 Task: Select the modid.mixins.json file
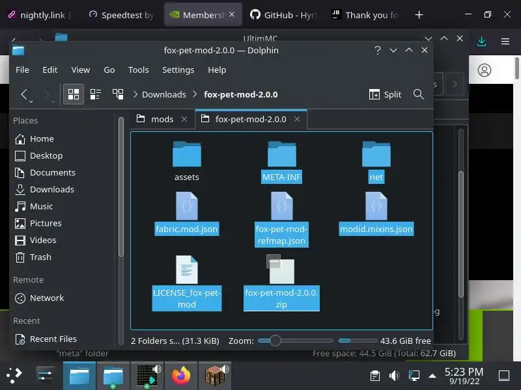[x=376, y=213]
